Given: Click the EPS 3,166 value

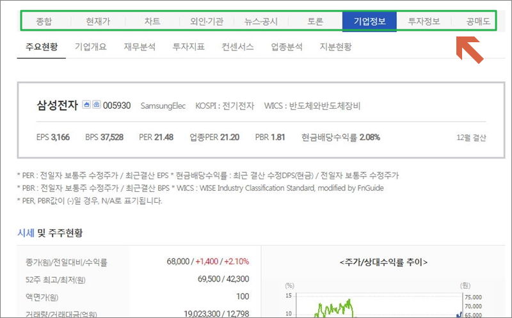Looking at the screenshot, I should 53,137.
